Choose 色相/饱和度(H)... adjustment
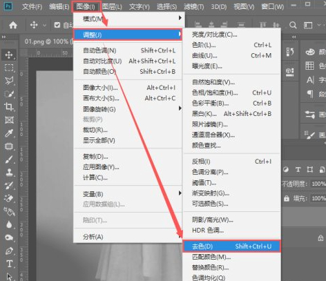Image resolution: width=326 pixels, height=281 pixels. click(232, 93)
